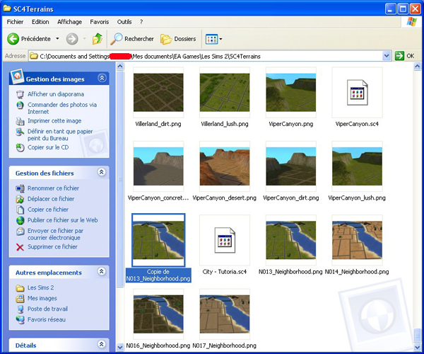Open the address bar dropdown

(387, 56)
